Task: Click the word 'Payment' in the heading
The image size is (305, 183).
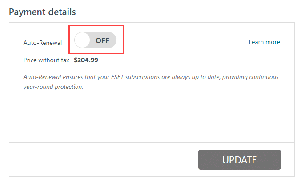Action: [x=26, y=12]
